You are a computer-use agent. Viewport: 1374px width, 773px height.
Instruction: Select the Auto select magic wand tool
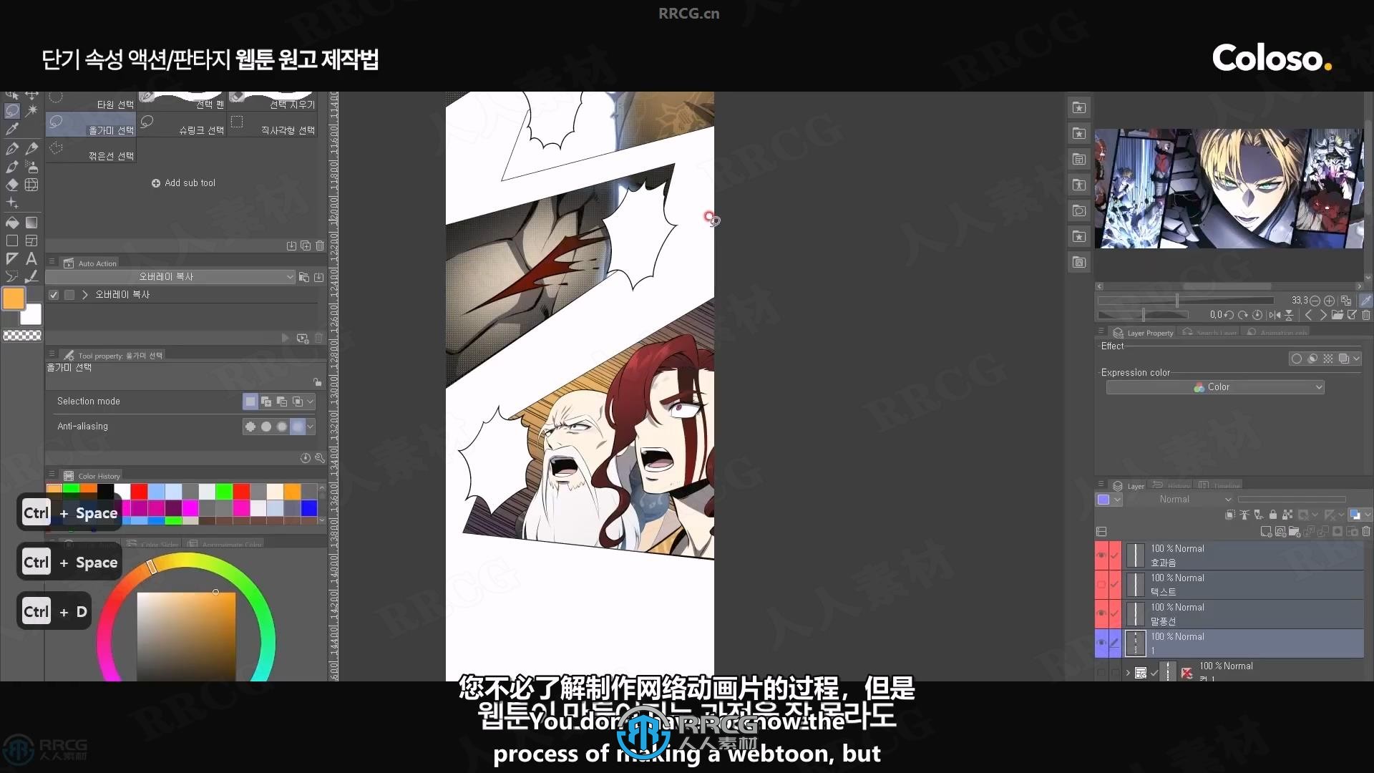coord(31,111)
